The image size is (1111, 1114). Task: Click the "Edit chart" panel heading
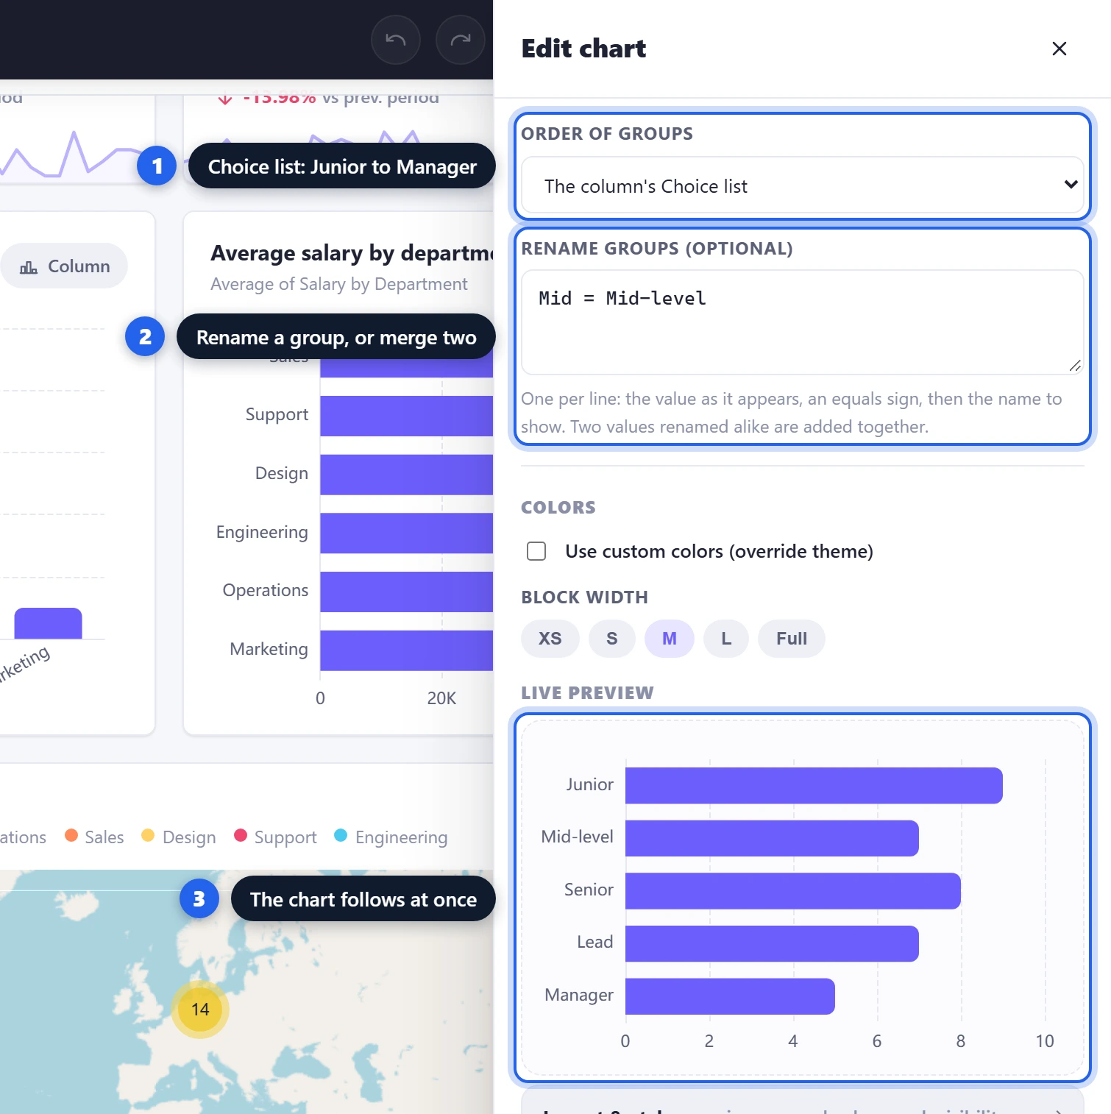click(x=583, y=49)
